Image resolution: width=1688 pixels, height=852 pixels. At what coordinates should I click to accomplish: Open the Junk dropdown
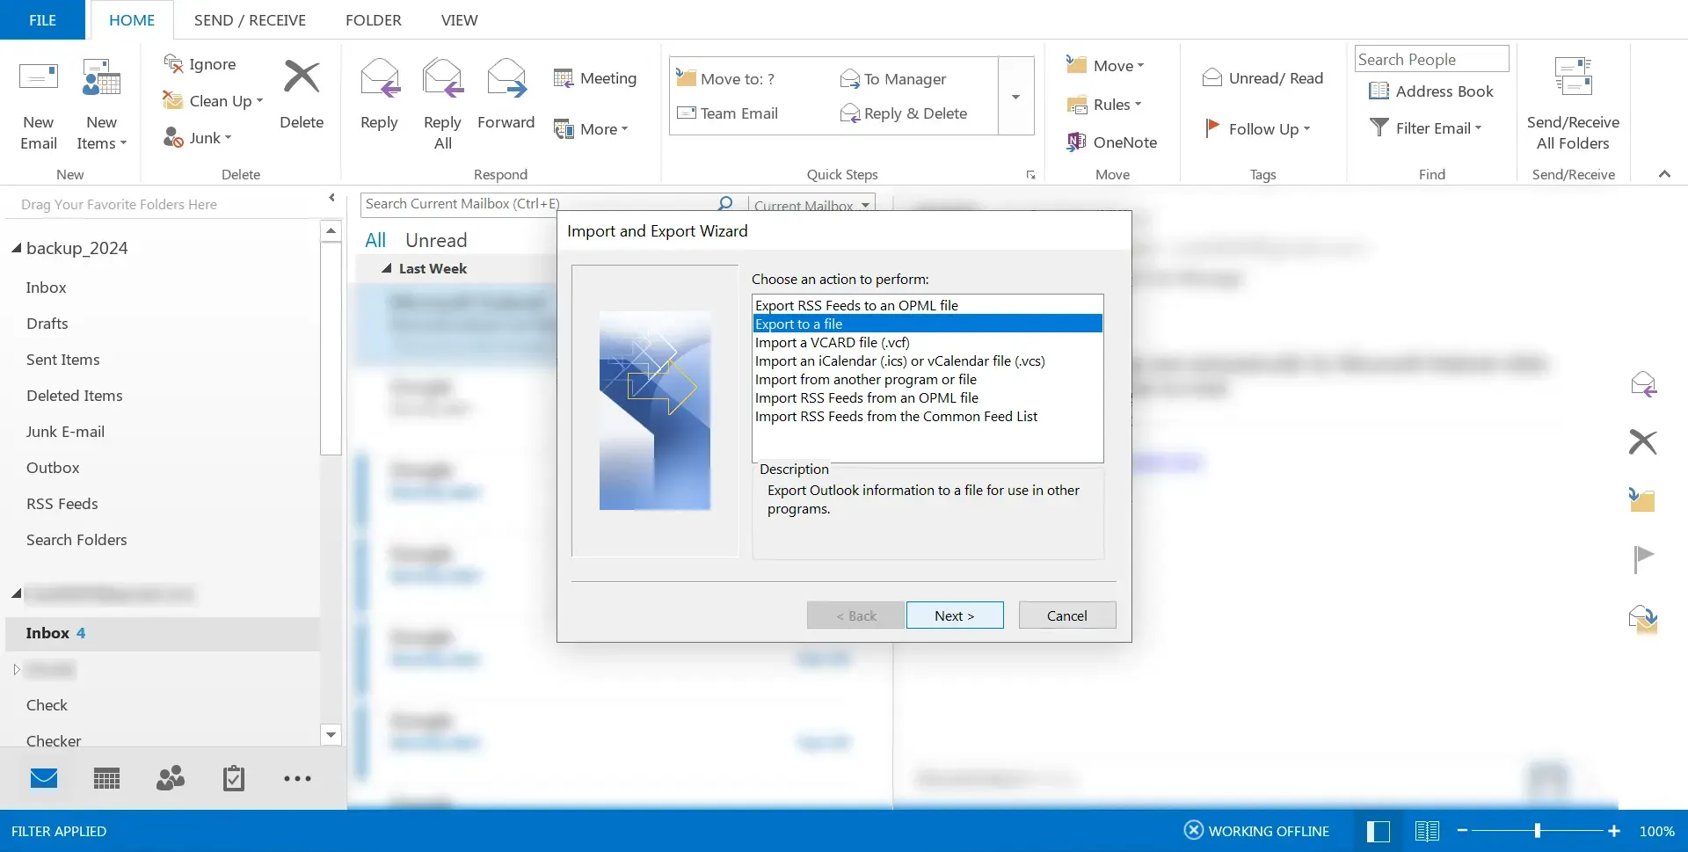click(x=198, y=138)
